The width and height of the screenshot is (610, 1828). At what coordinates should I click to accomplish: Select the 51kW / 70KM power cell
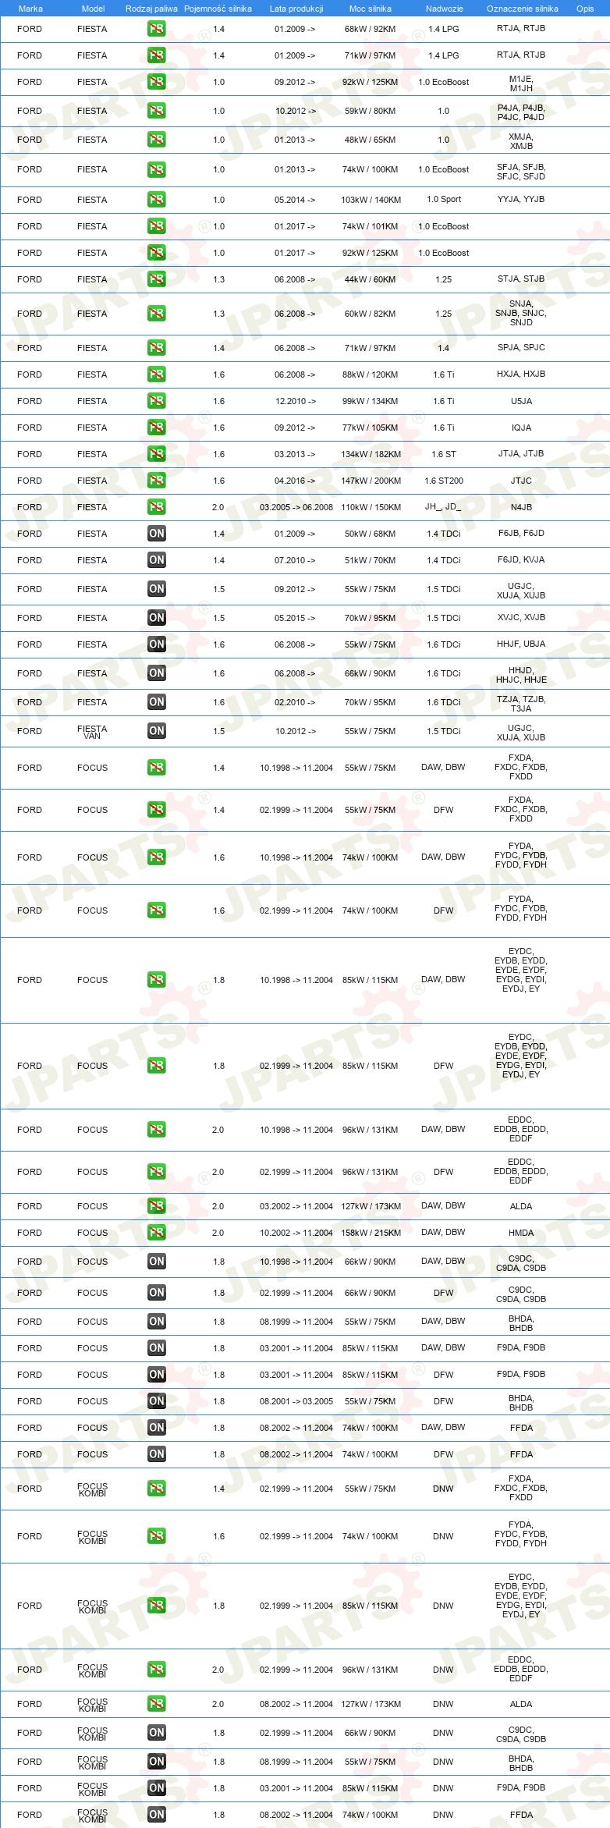click(x=371, y=560)
